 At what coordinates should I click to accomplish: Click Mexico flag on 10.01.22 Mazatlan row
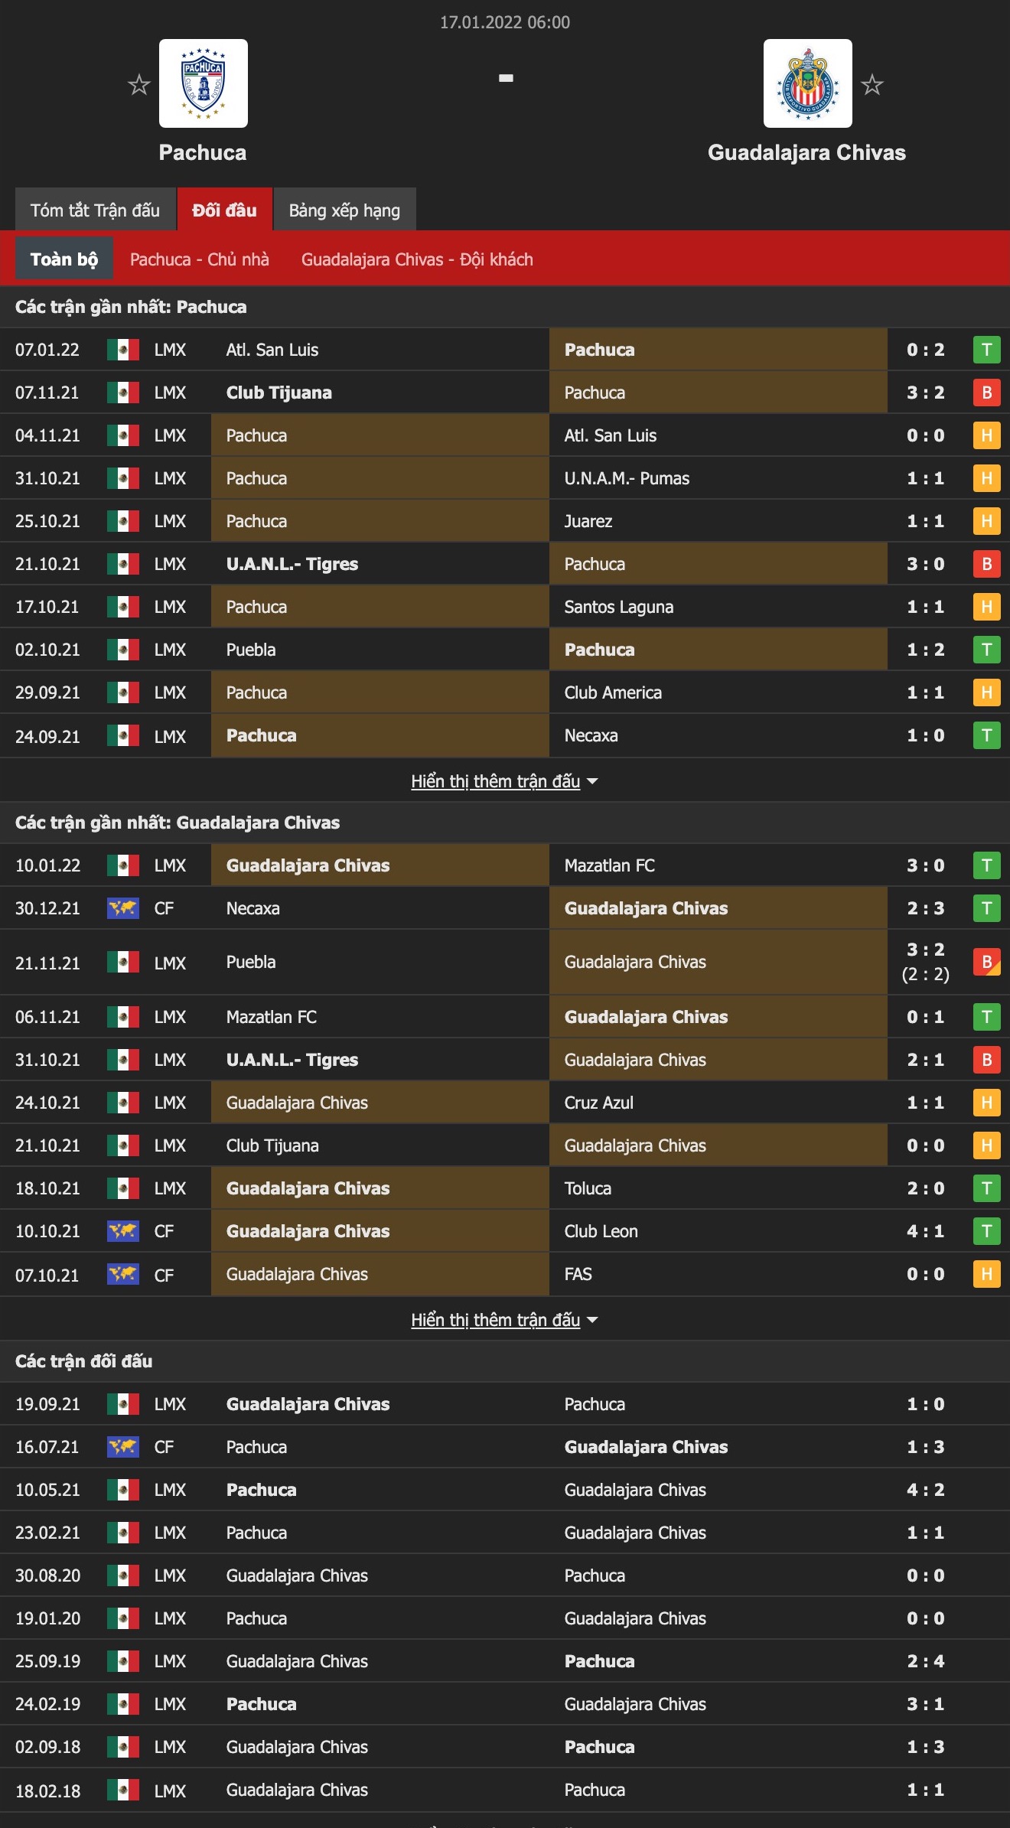click(x=123, y=865)
